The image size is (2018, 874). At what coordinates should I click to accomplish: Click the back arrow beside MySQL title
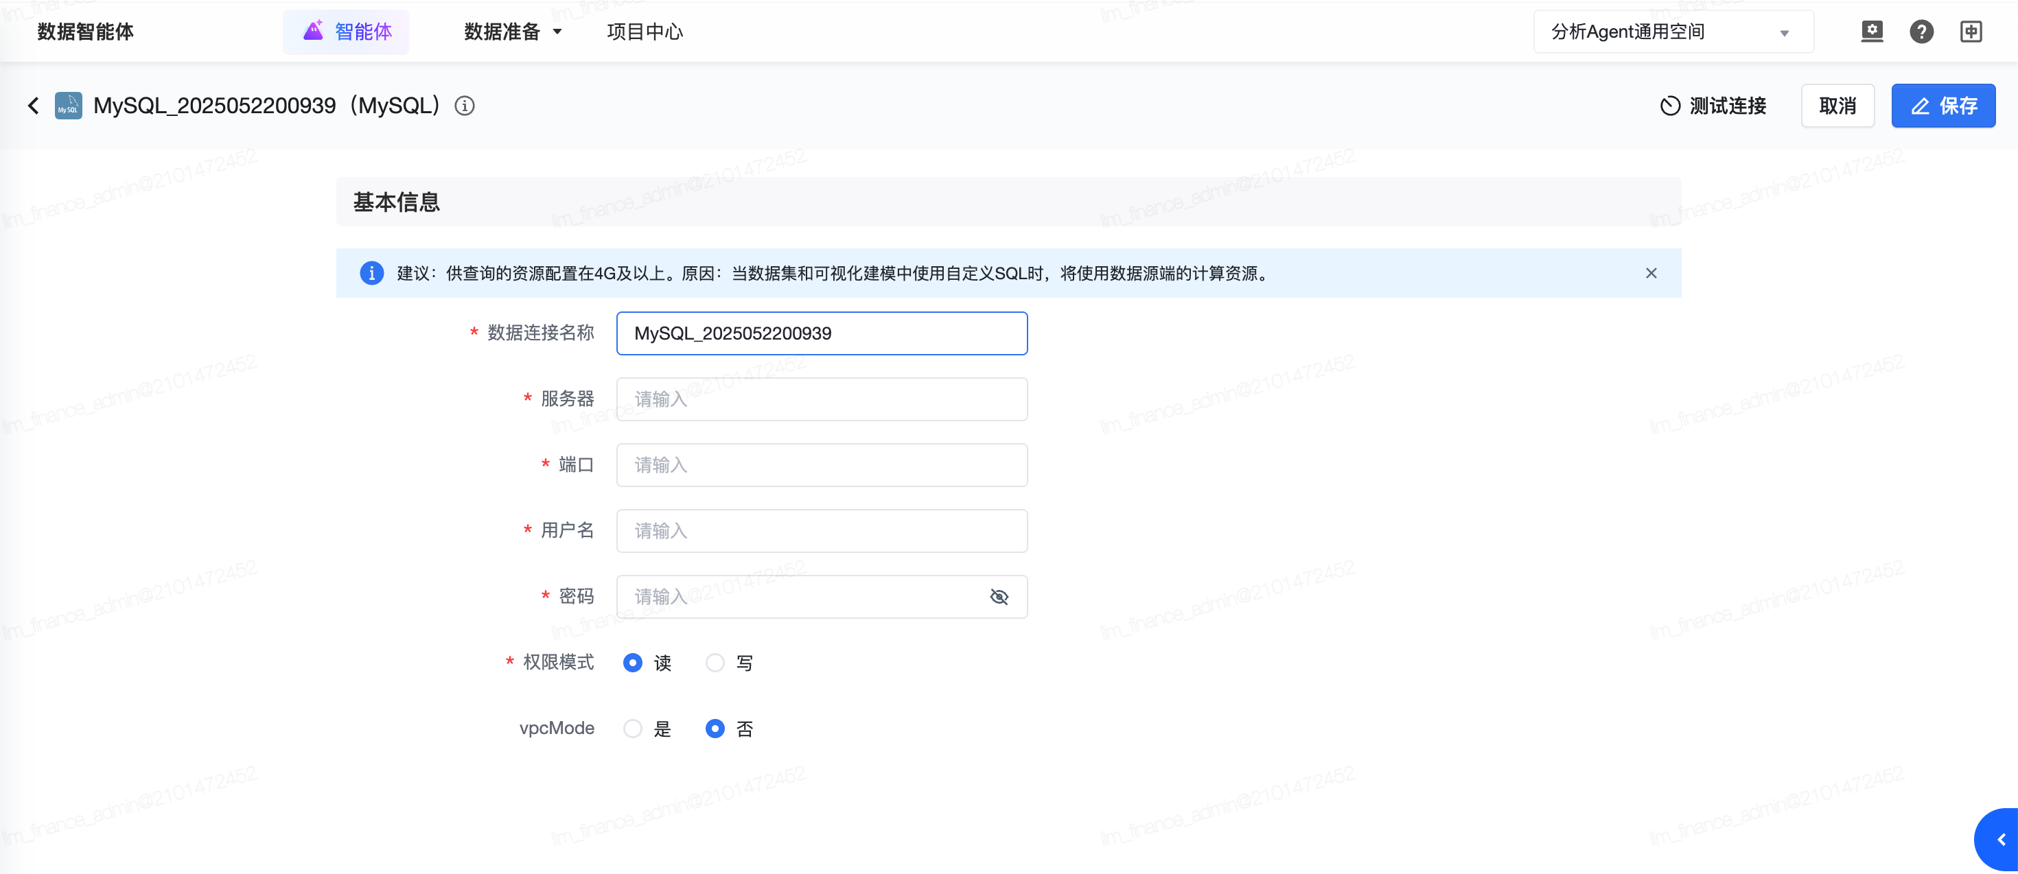(34, 106)
